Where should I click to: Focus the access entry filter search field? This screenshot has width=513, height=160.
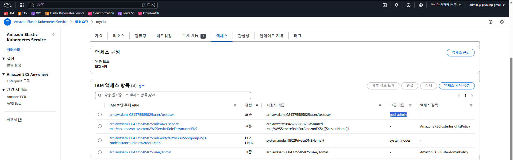[173, 95]
